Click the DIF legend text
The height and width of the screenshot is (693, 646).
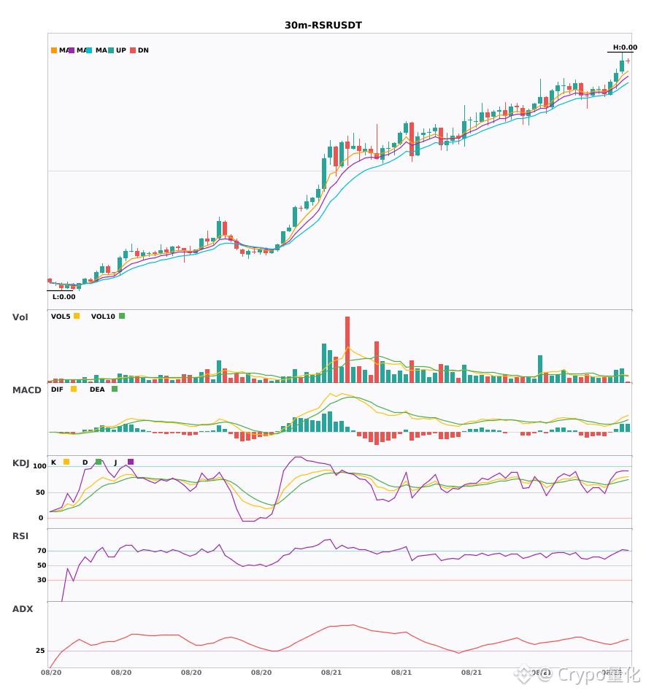(57, 390)
